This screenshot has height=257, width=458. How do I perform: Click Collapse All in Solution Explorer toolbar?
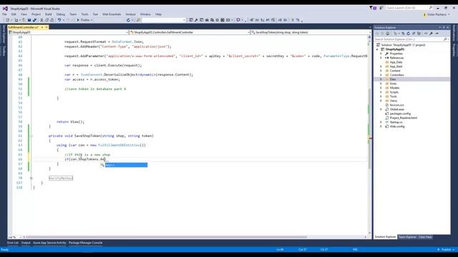[414, 34]
